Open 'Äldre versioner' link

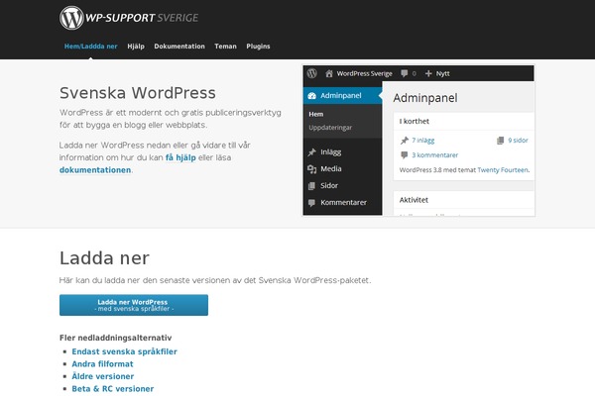tap(103, 376)
